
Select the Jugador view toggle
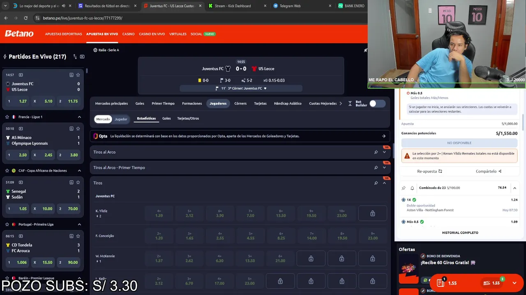pos(121,119)
